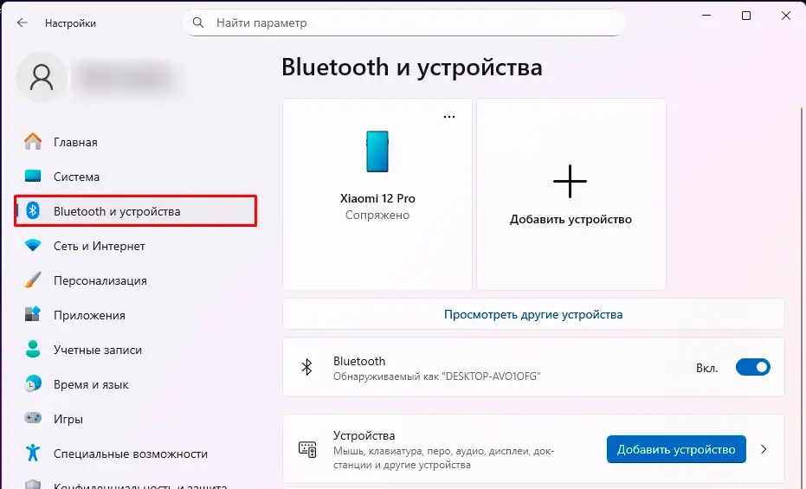Image resolution: width=806 pixels, height=489 pixels.
Task: Select Bluetooth и устройства in sidebar
Action: [136, 210]
